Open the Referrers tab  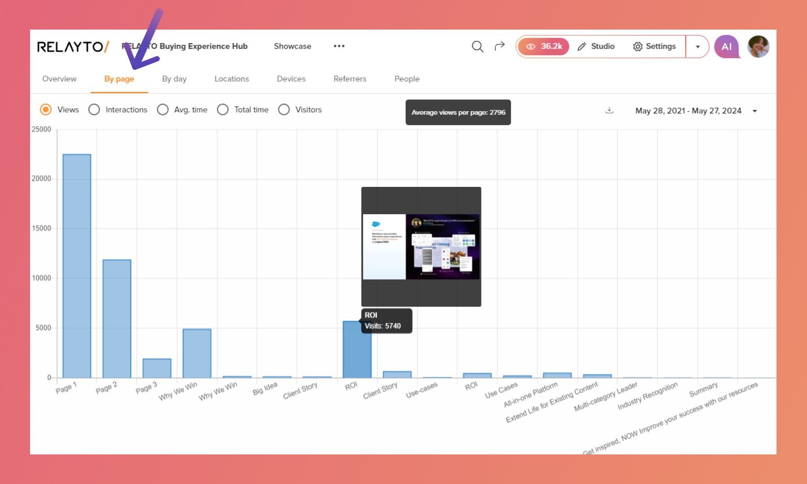350,79
